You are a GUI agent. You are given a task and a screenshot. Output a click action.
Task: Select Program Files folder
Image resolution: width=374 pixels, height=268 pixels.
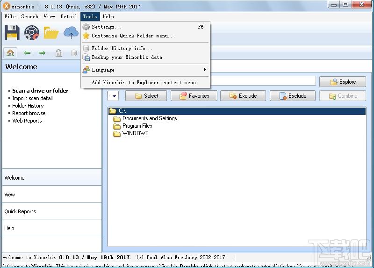(x=137, y=126)
